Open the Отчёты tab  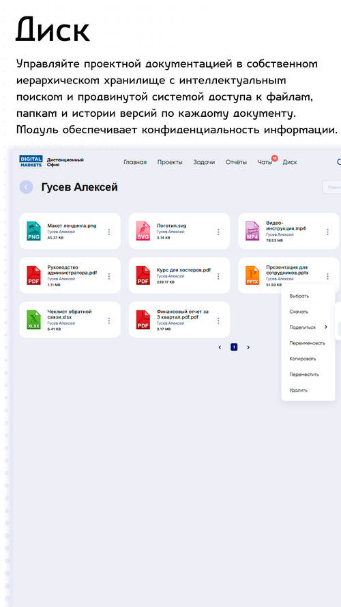(236, 162)
